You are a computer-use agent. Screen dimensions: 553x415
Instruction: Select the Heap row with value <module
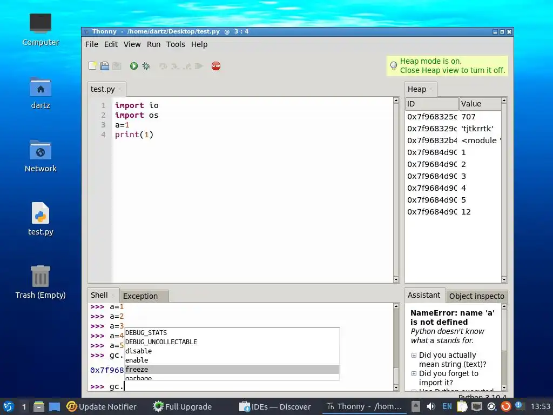pos(453,140)
